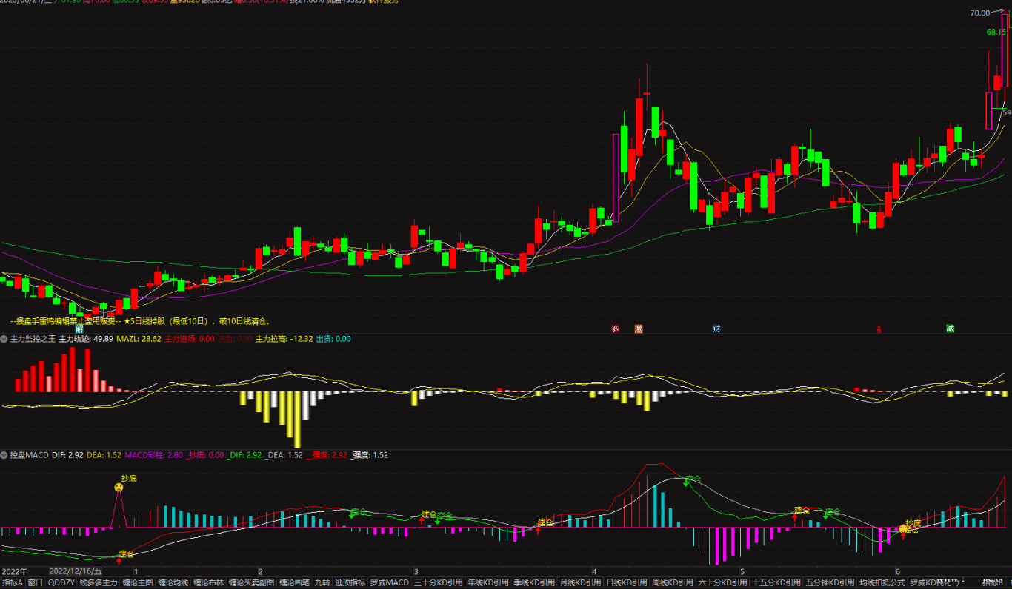1012x589 pixels.
Task: Select the 均线扣抵公式 tab
Action: click(x=882, y=583)
